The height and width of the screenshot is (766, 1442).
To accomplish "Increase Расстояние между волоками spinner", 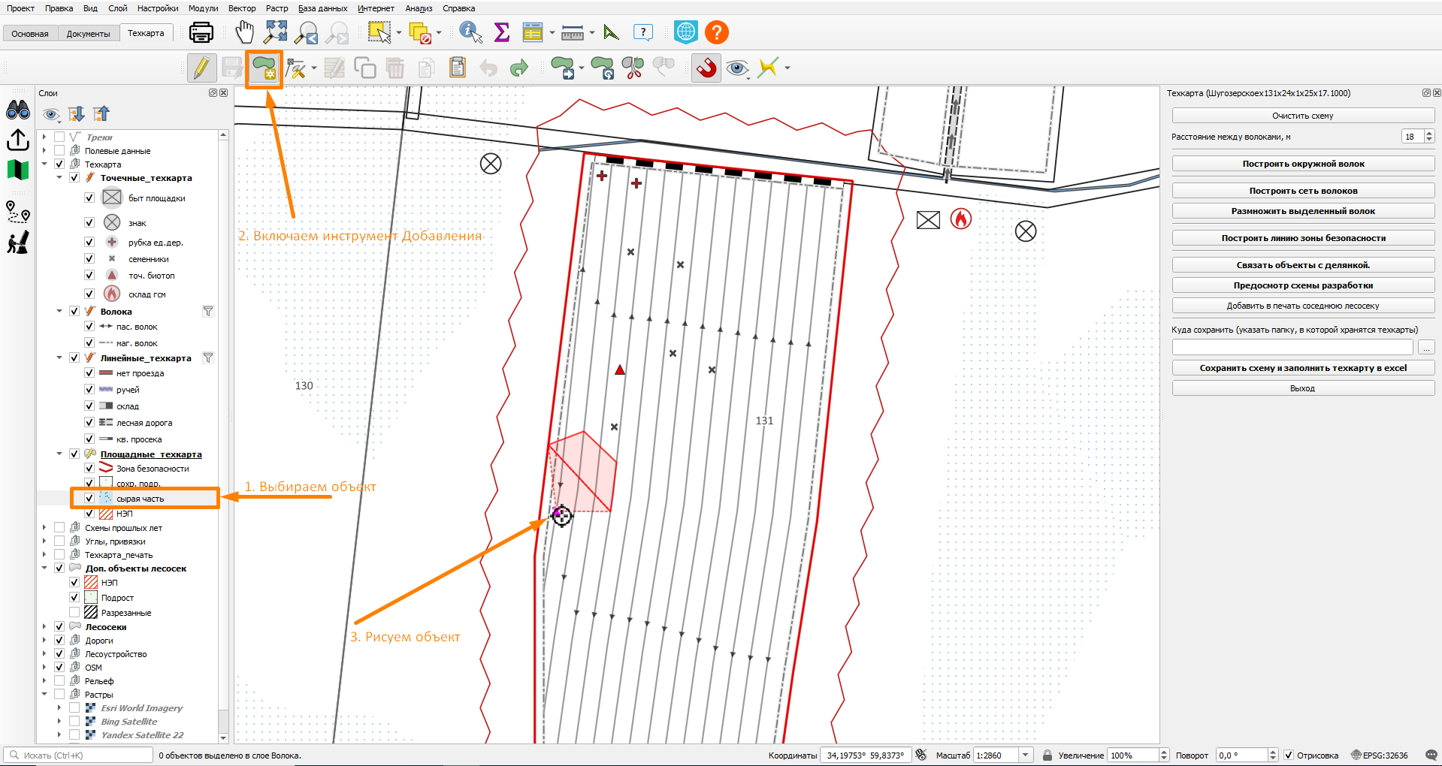I will (1429, 133).
